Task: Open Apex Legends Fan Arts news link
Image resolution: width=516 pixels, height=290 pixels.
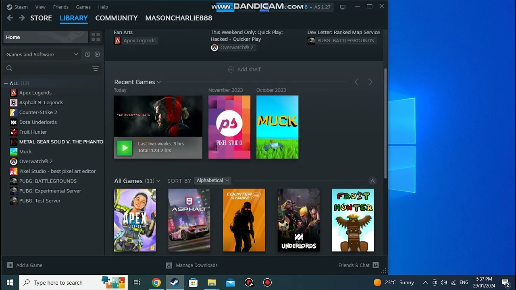Action: click(123, 32)
